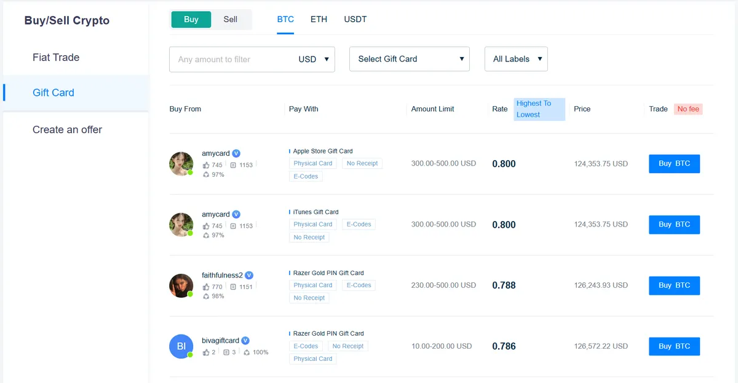
Task: Switch to Sell mode
Action: 231,20
